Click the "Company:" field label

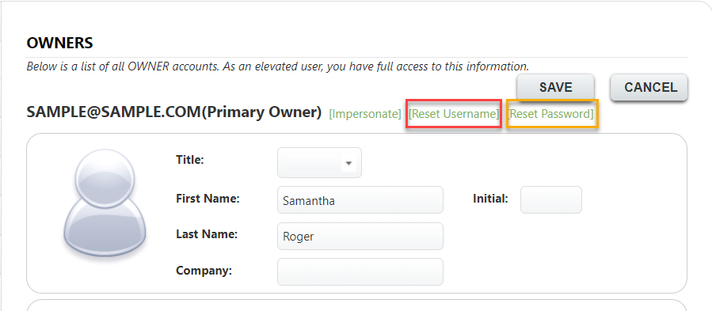coord(204,271)
